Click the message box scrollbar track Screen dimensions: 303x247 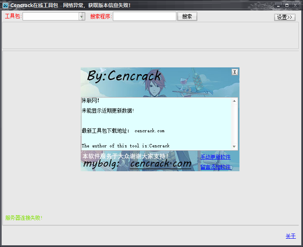tap(234, 123)
